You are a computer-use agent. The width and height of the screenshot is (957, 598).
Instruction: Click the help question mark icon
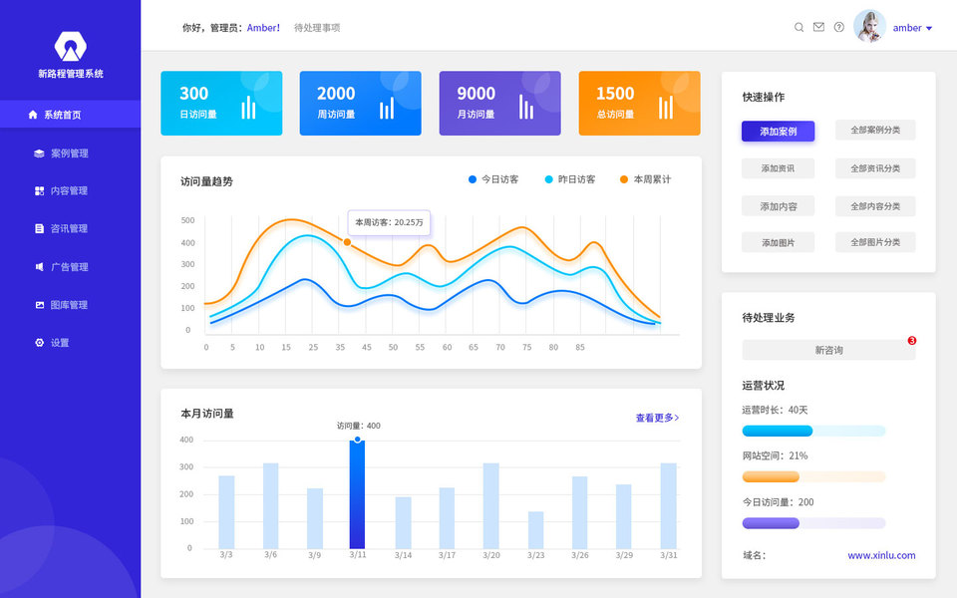pos(839,27)
